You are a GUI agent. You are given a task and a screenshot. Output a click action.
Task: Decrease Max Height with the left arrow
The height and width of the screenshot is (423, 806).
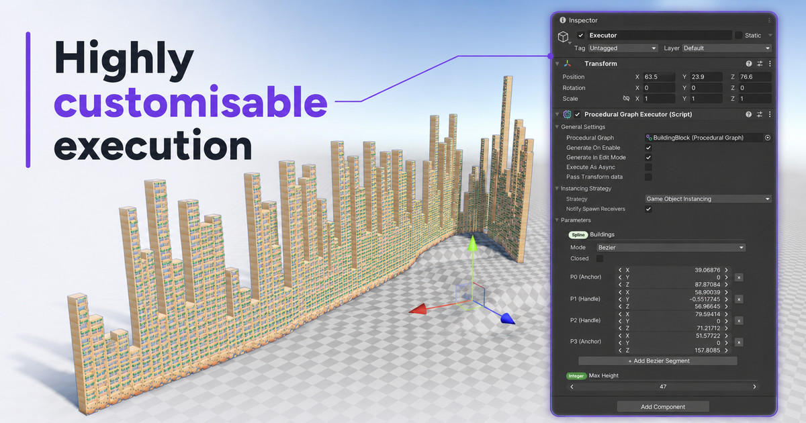click(x=572, y=387)
